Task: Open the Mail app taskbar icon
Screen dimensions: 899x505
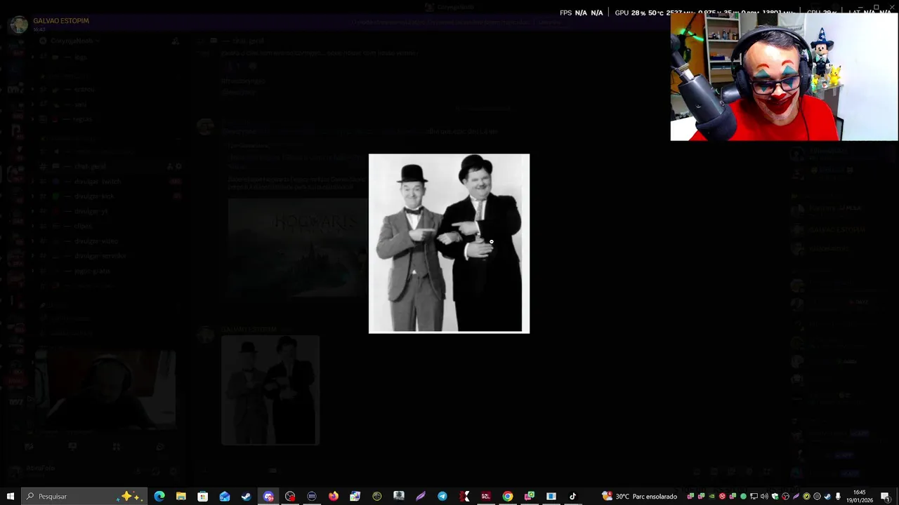Action: click(225, 496)
